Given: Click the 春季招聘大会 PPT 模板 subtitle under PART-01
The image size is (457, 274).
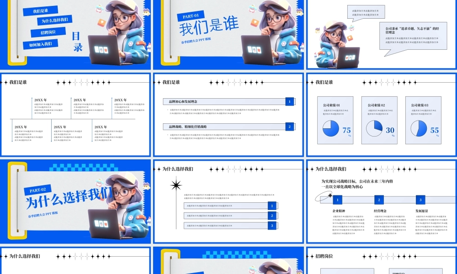Looking at the screenshot, I should (x=196, y=41).
